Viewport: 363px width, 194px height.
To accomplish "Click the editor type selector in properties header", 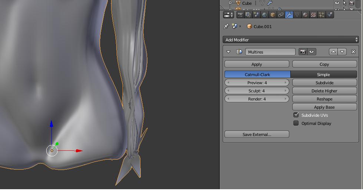I will pos(229,15).
